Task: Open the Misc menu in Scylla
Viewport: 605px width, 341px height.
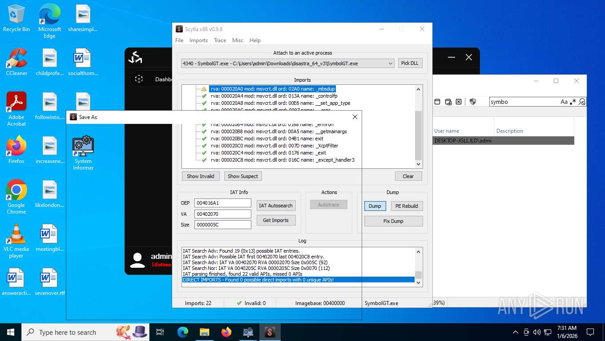Action: [238, 40]
